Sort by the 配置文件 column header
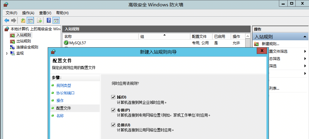Screen dimensions: 309x139 tap(201, 37)
